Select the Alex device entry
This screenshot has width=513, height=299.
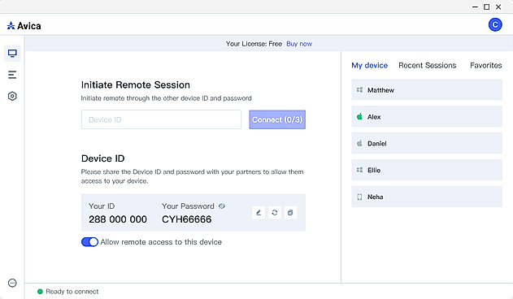click(427, 116)
